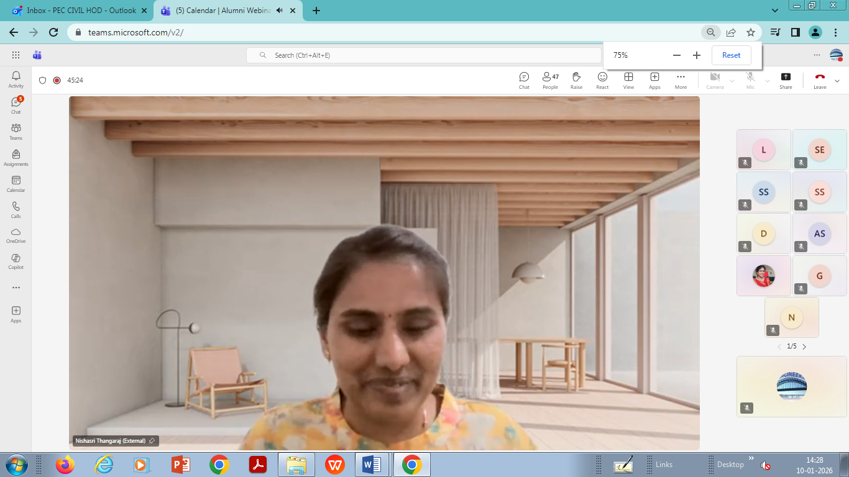Go to next participants page
The height and width of the screenshot is (477, 849).
pos(804,347)
